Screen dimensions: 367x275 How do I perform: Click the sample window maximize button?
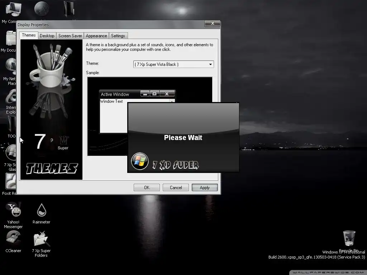154,94
